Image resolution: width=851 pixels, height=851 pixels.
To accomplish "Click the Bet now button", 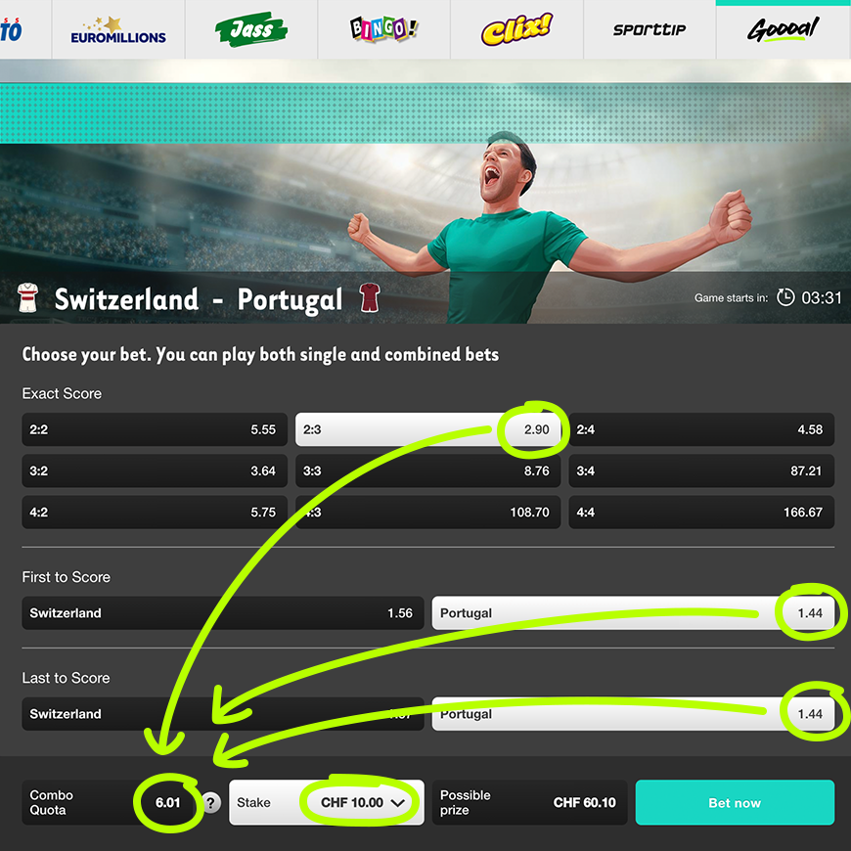I will (x=735, y=802).
